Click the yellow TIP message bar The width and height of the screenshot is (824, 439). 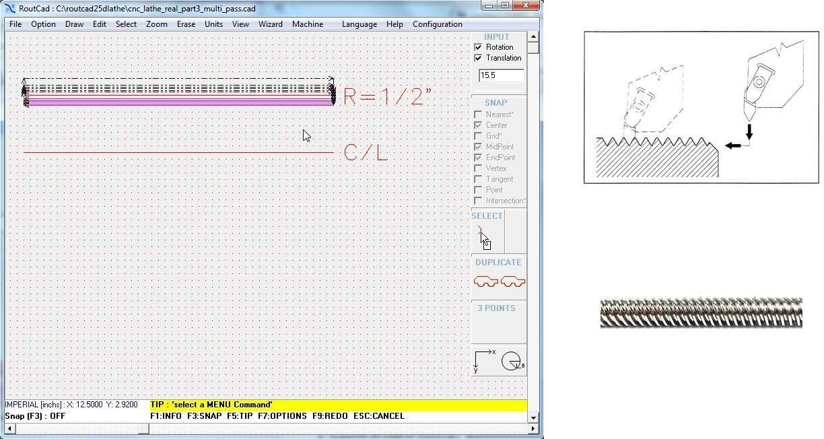coord(339,405)
